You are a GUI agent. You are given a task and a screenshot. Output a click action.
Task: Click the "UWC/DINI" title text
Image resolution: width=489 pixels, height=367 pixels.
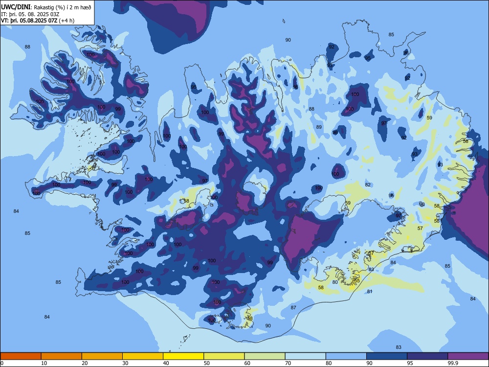tap(16, 7)
